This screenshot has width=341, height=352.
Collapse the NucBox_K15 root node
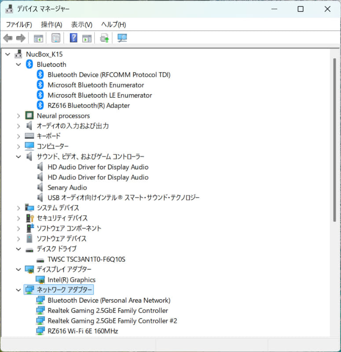click(x=7, y=54)
